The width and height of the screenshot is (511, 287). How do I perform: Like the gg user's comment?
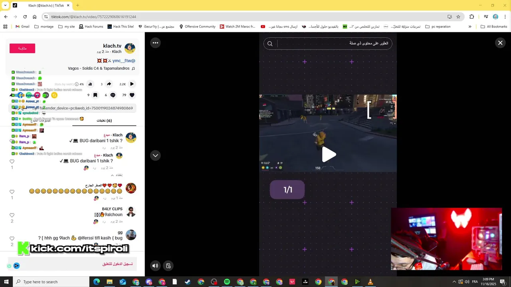(x=12, y=238)
